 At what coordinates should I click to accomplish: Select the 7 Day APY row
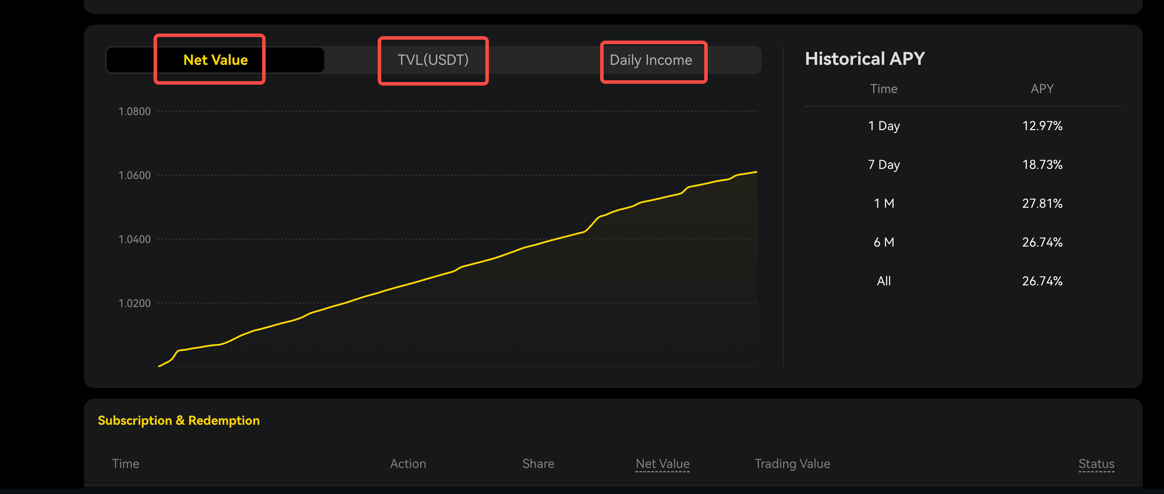[963, 165]
